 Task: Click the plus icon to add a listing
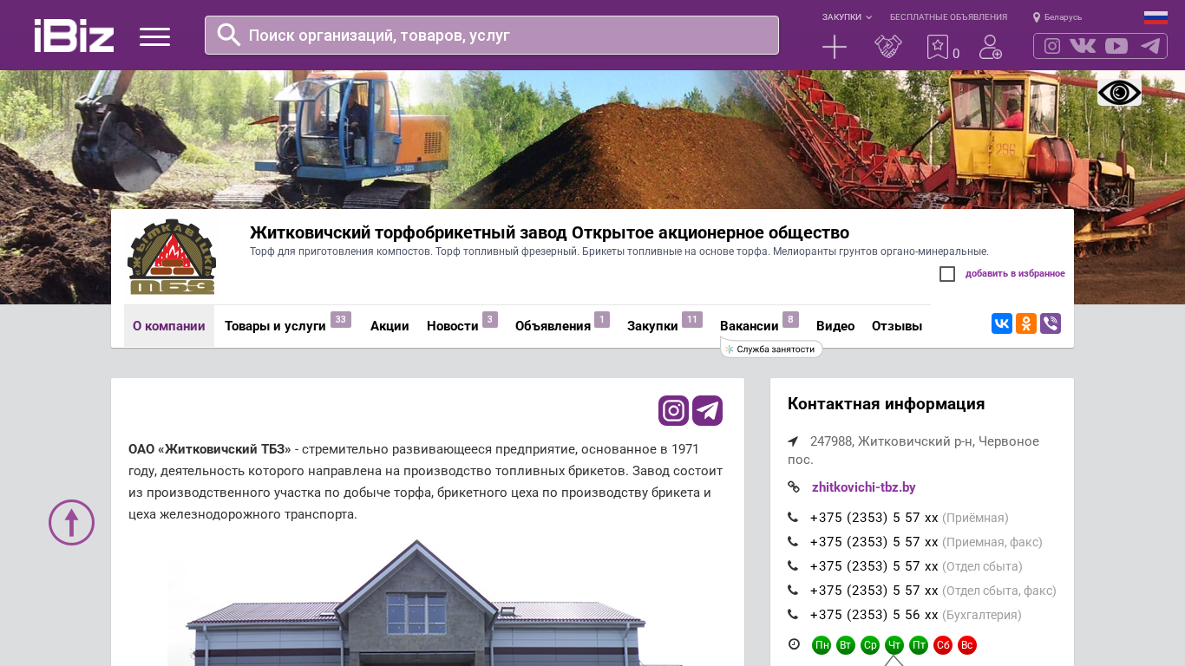click(835, 47)
